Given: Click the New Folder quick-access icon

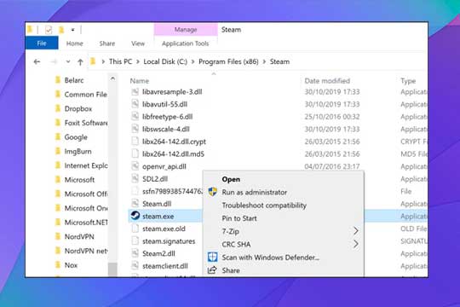Looking at the screenshot, I should point(61,30).
